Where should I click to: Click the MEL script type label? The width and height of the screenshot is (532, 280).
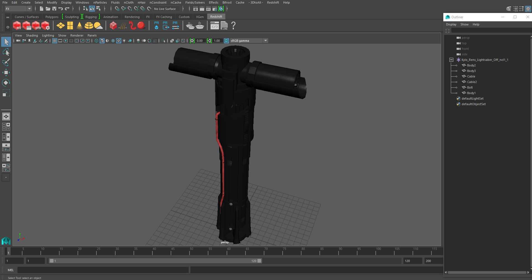pyautogui.click(x=11, y=270)
